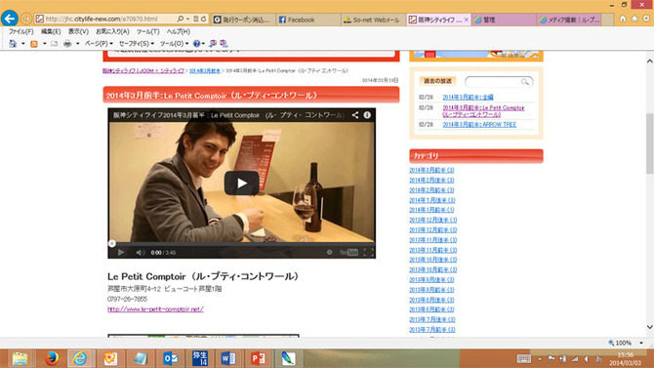Image resolution: width=654 pixels, height=368 pixels.
Task: Close the 阪神シティライフ tab
Action: [467, 20]
